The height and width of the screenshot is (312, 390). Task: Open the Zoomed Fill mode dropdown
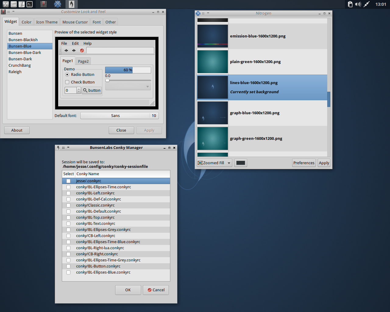[x=214, y=163]
